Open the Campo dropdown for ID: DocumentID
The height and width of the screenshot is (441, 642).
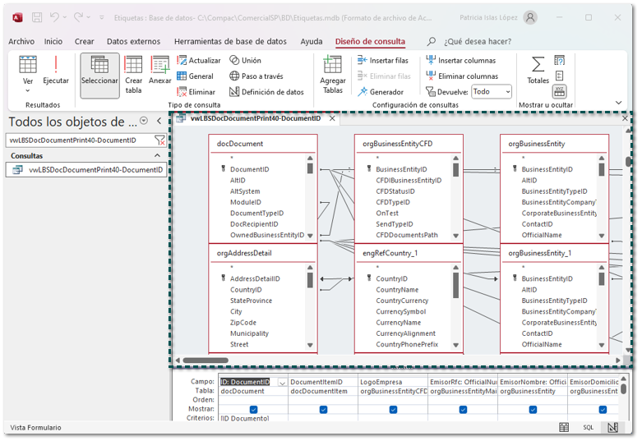tap(282, 382)
